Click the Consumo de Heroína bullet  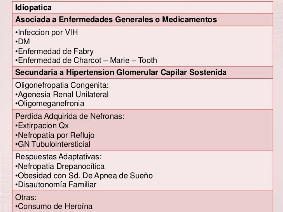point(54,207)
